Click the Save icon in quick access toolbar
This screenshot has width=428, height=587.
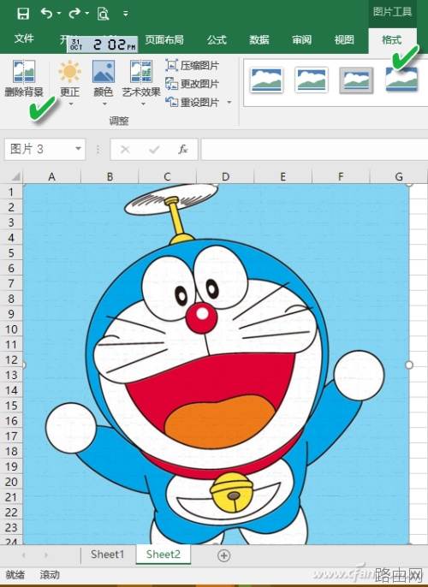pyautogui.click(x=23, y=14)
